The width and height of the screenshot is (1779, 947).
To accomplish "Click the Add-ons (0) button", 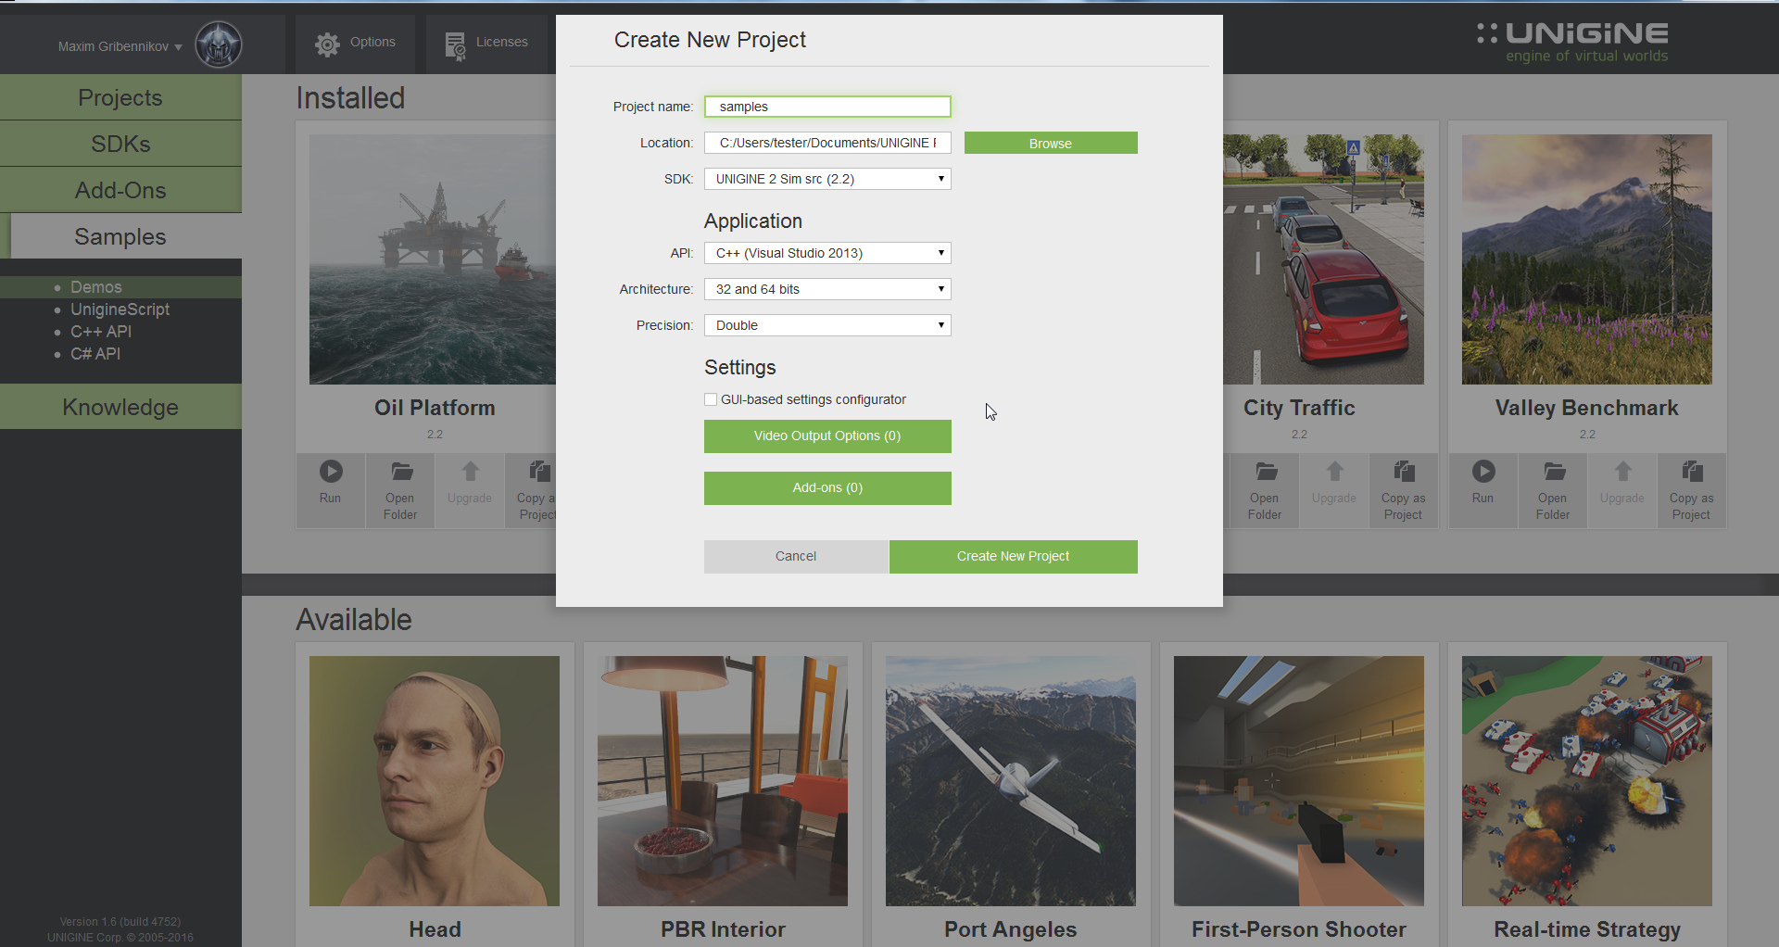I will [x=827, y=488].
